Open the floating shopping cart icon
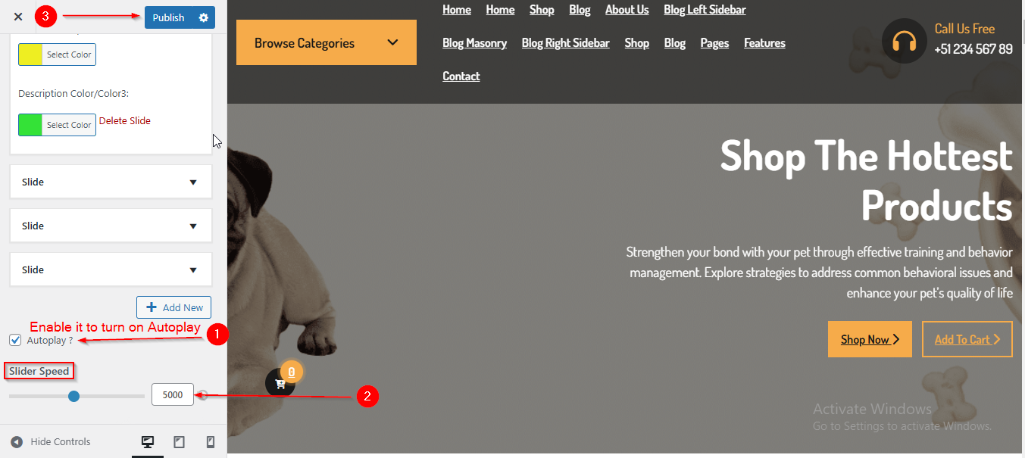This screenshot has width=1025, height=458. (280, 383)
